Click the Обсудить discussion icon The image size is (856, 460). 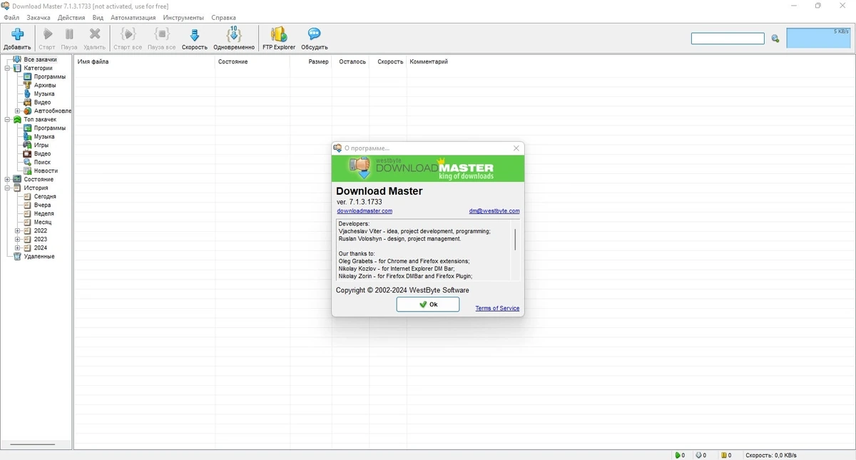coord(314,34)
